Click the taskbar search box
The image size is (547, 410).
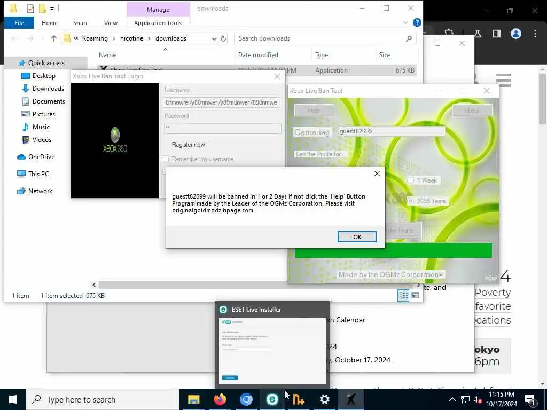(103, 399)
